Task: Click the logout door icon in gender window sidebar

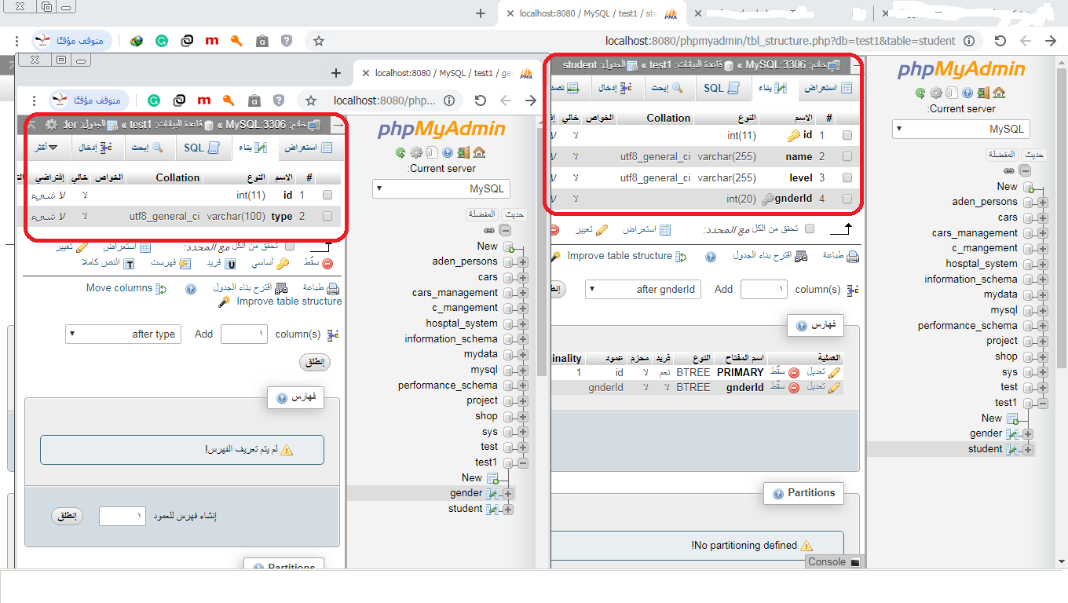Action: click(x=463, y=152)
